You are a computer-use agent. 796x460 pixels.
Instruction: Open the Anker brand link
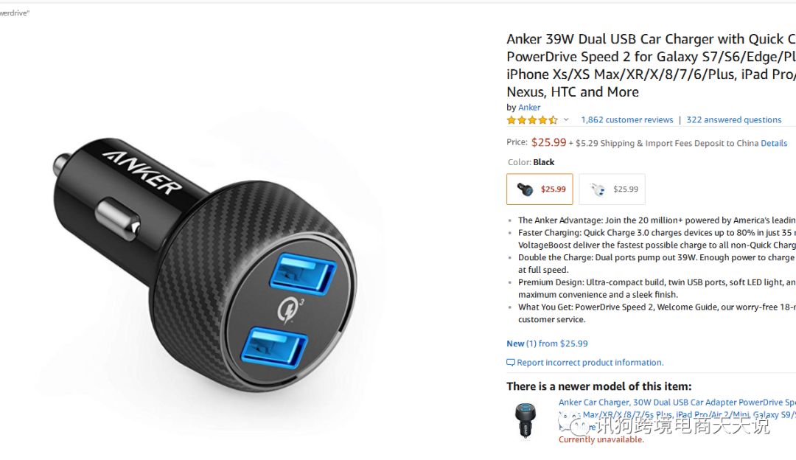(529, 108)
